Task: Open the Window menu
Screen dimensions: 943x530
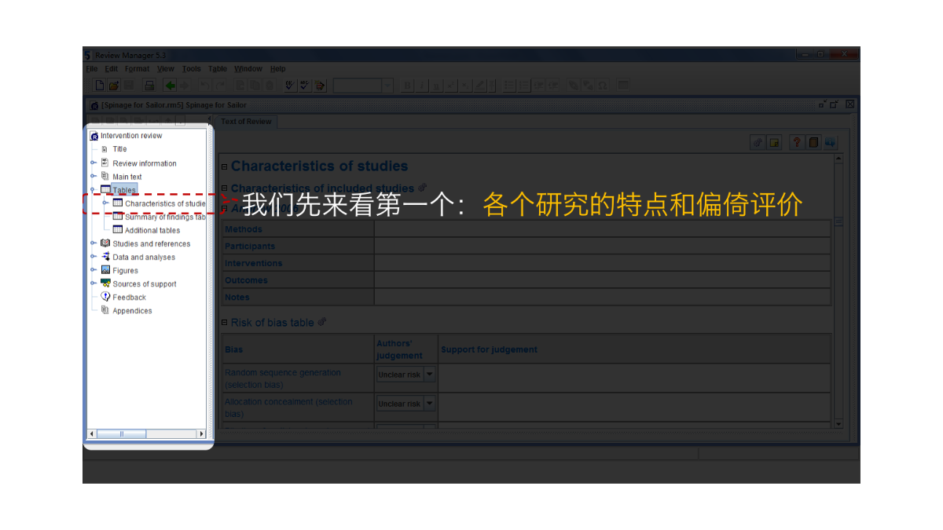Action: point(248,69)
